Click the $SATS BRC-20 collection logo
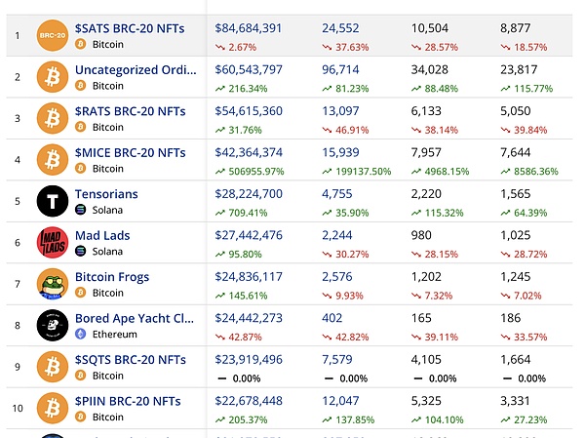This screenshot has height=438, width=585. coord(52,36)
